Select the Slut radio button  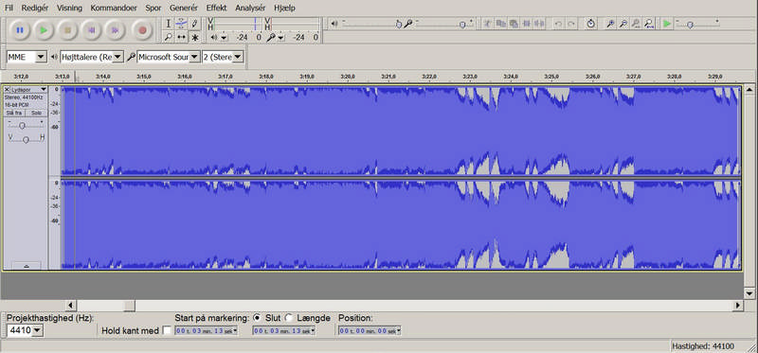[x=257, y=318]
